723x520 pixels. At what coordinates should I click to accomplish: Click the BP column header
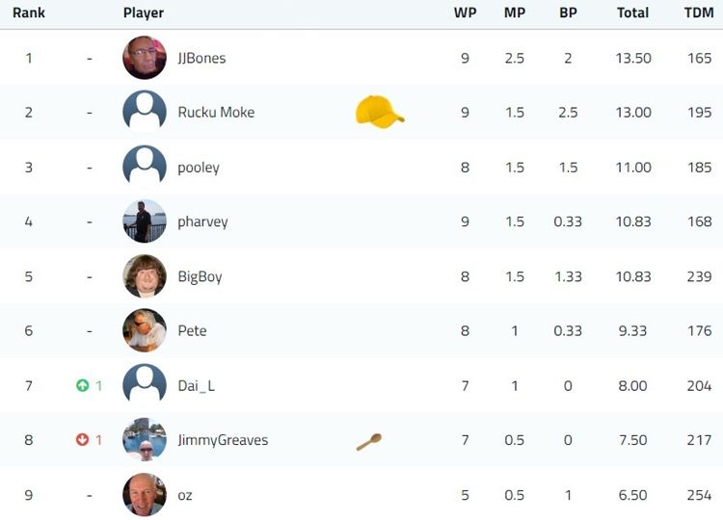click(x=568, y=13)
